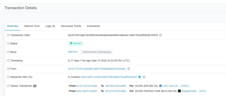Copy the From address icon

pos(129,69)
